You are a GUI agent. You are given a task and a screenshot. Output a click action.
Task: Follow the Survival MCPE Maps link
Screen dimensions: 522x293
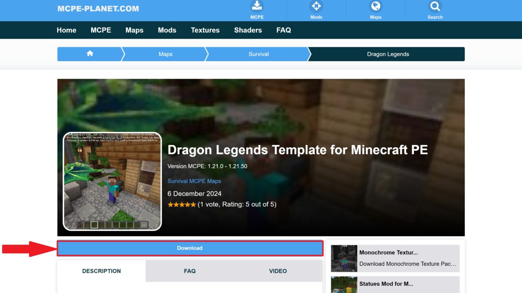click(194, 181)
